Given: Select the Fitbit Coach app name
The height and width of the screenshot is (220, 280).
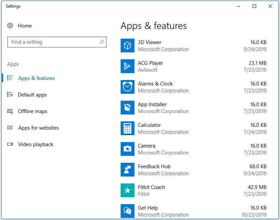Looking at the screenshot, I should [151, 187].
